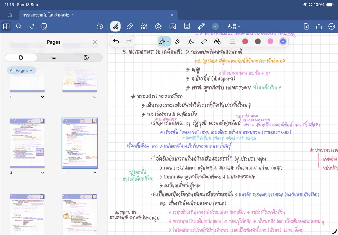Open the Share and export icon
338x235 pixels.
319,26
